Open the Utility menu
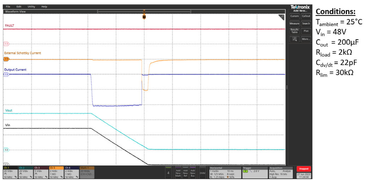Image resolution: width=365 pixels, height=181 pixels. pos(31,7)
